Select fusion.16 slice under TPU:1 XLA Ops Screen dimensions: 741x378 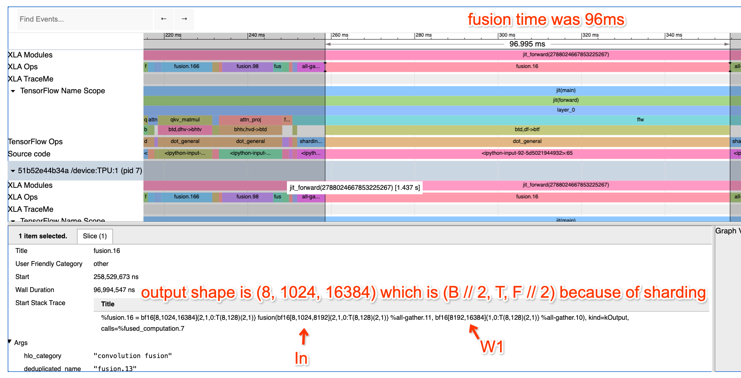tap(527, 197)
